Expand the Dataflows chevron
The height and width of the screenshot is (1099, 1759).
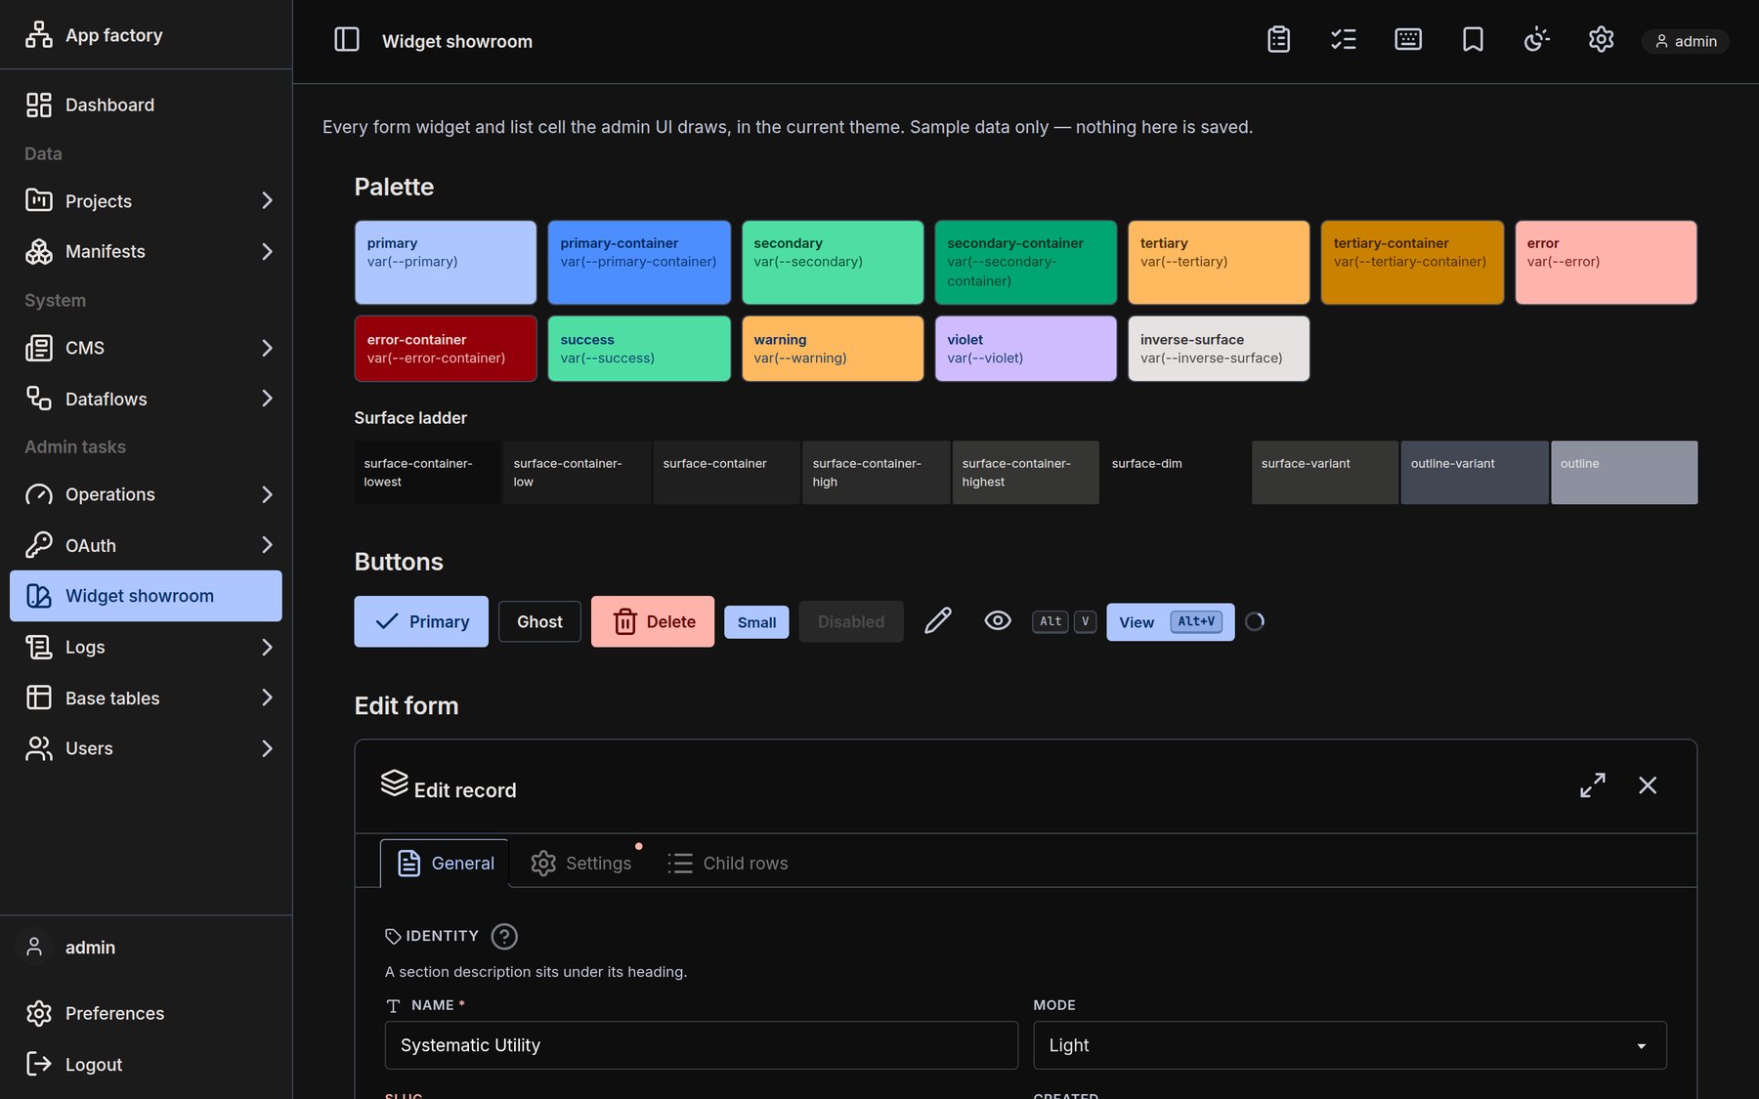point(267,399)
